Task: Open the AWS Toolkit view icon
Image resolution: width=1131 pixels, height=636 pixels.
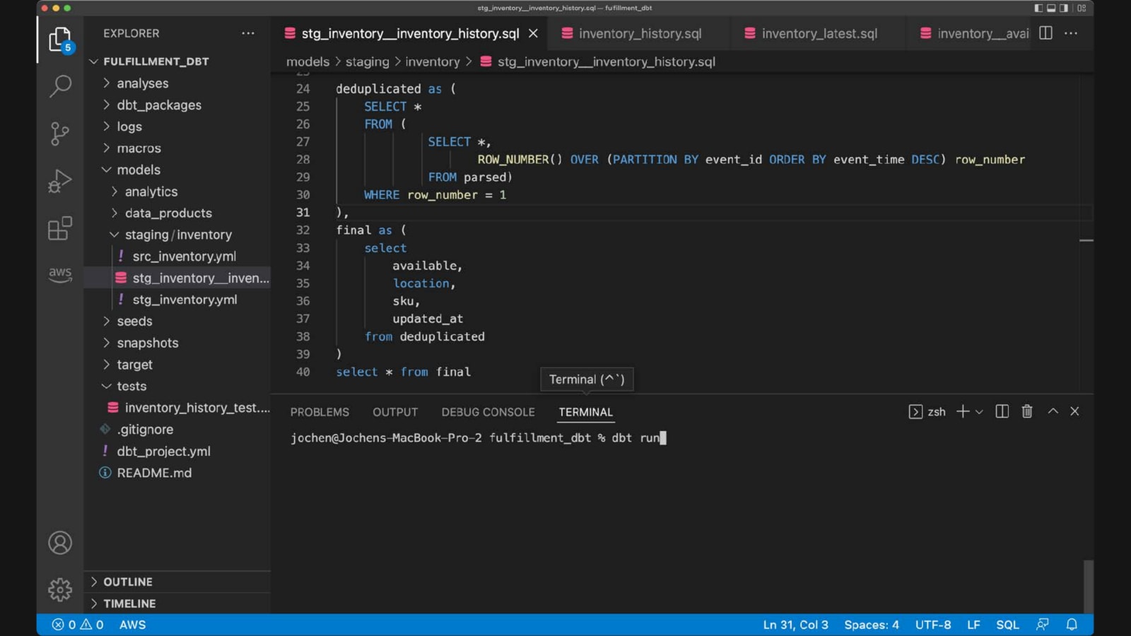Action: [x=60, y=274]
